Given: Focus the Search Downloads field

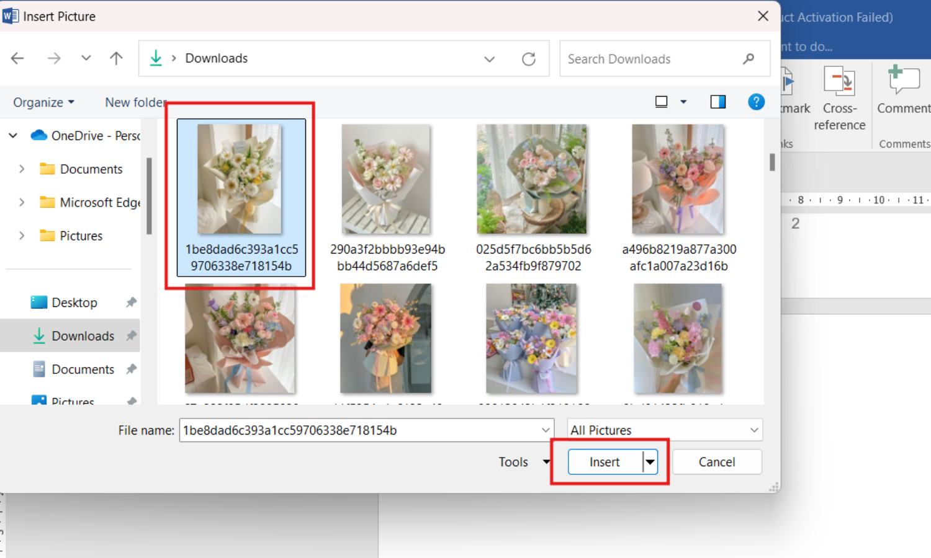Looking at the screenshot, I should point(665,59).
